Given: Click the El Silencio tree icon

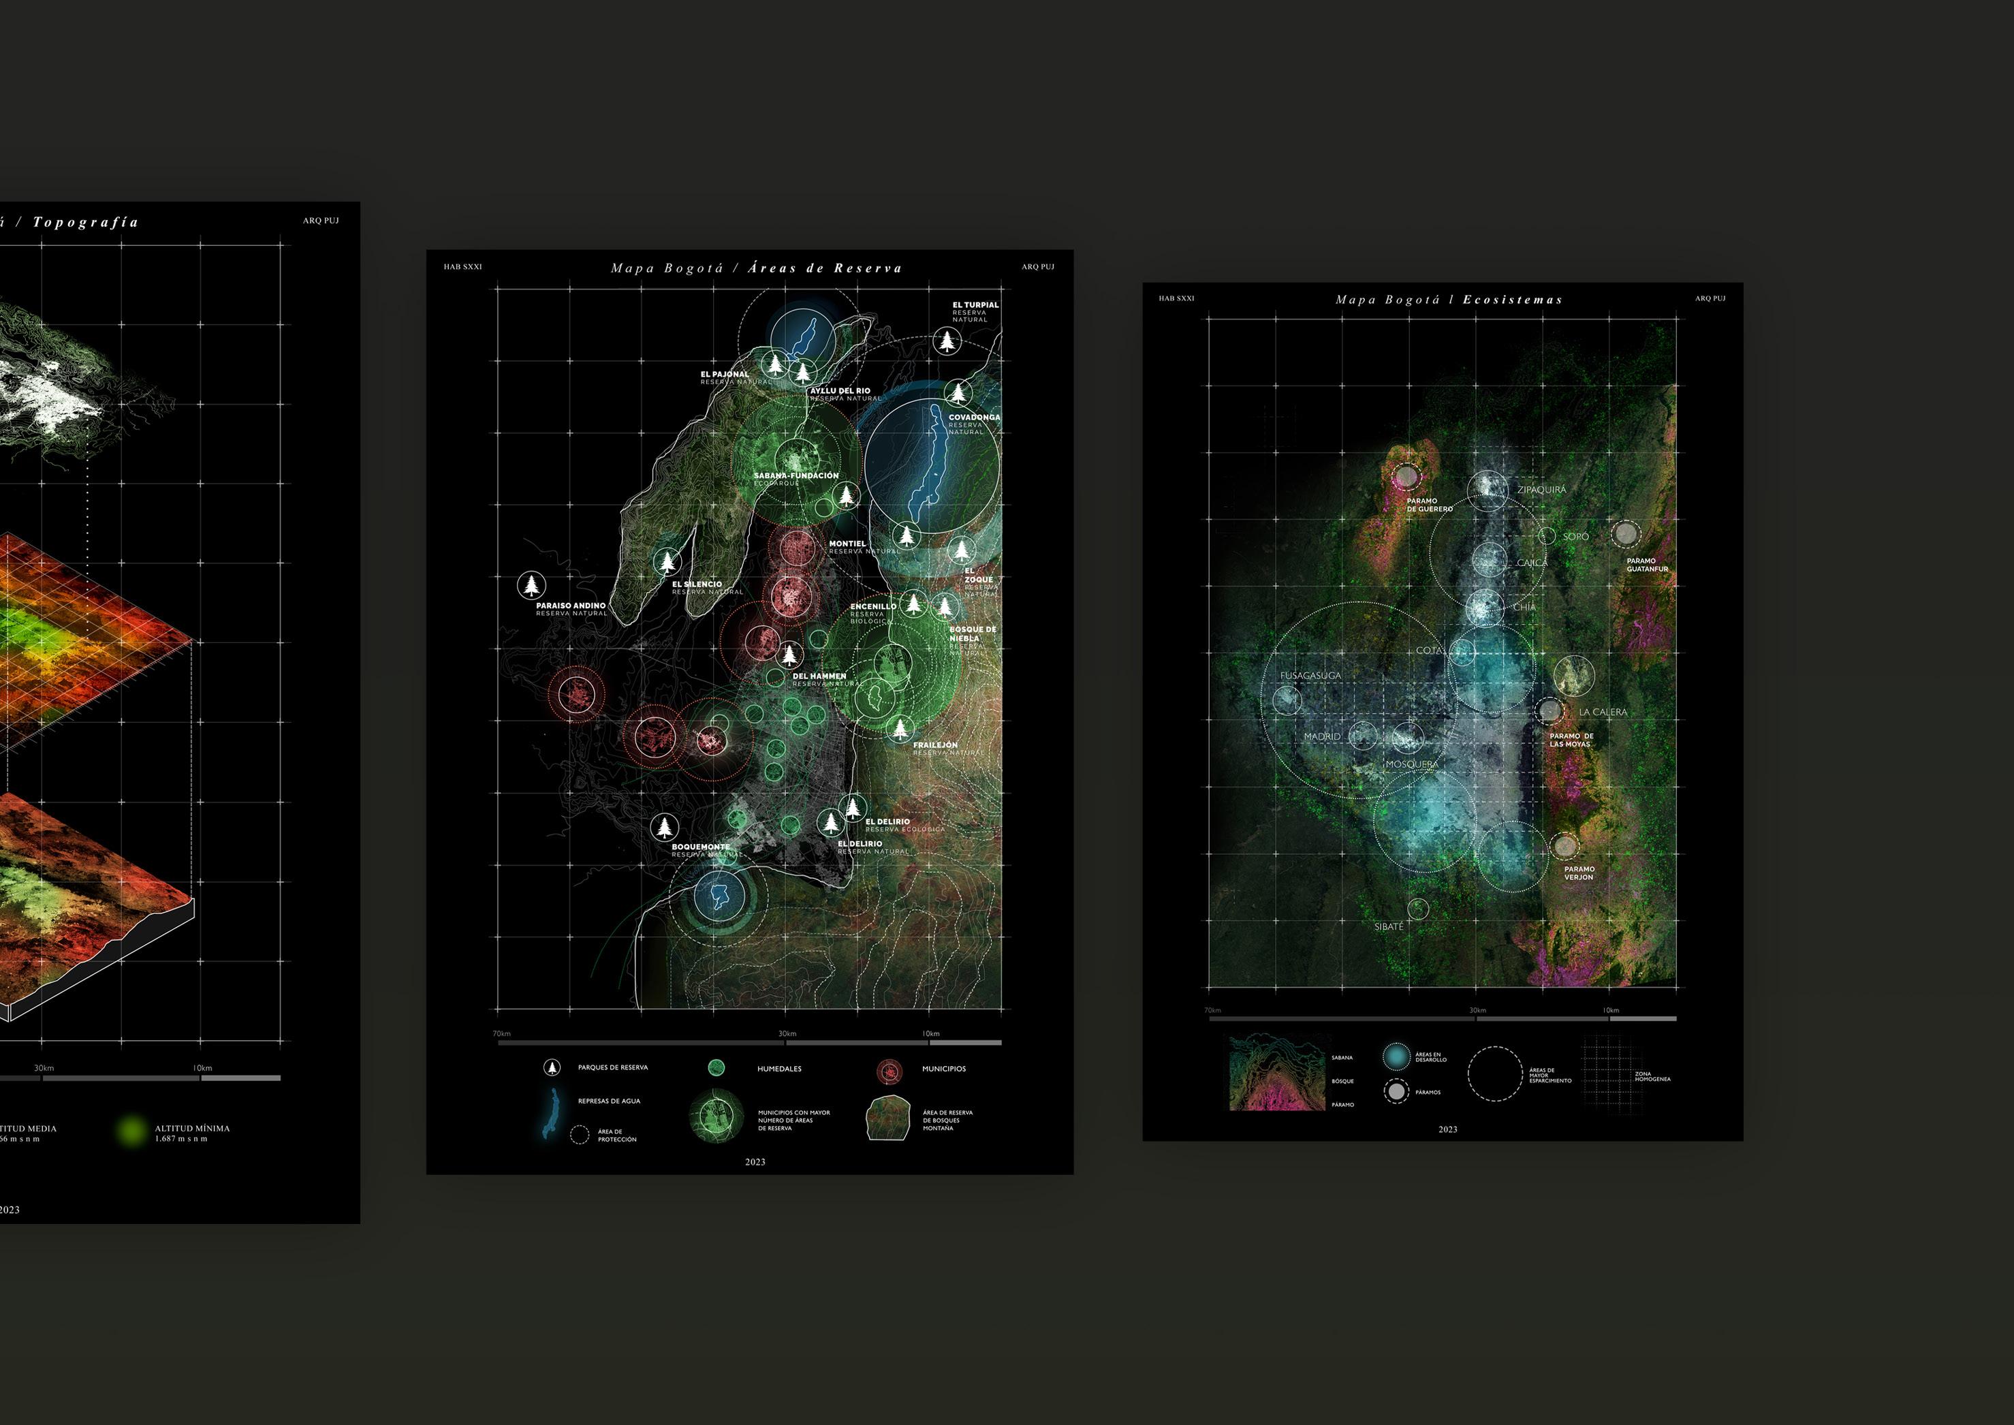Looking at the screenshot, I should [x=667, y=561].
